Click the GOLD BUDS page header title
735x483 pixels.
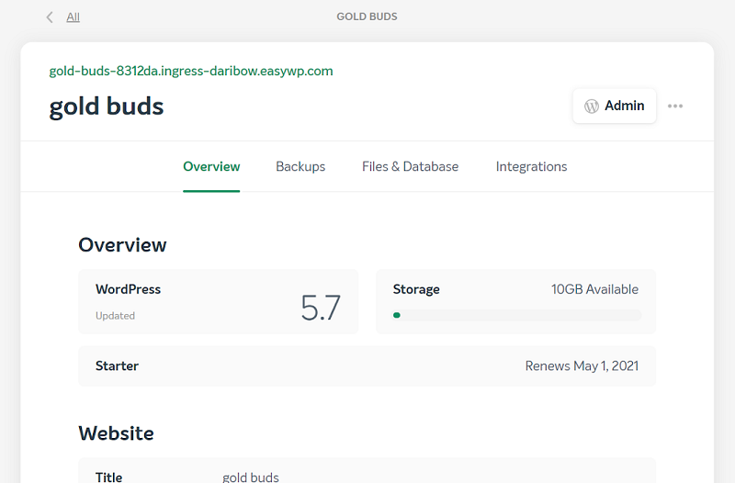pyautogui.click(x=367, y=17)
